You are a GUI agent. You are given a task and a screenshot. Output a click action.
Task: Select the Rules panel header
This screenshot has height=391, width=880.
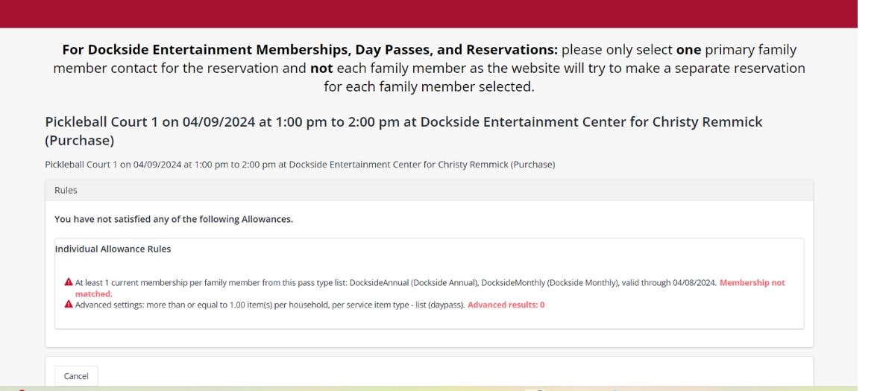(x=429, y=190)
